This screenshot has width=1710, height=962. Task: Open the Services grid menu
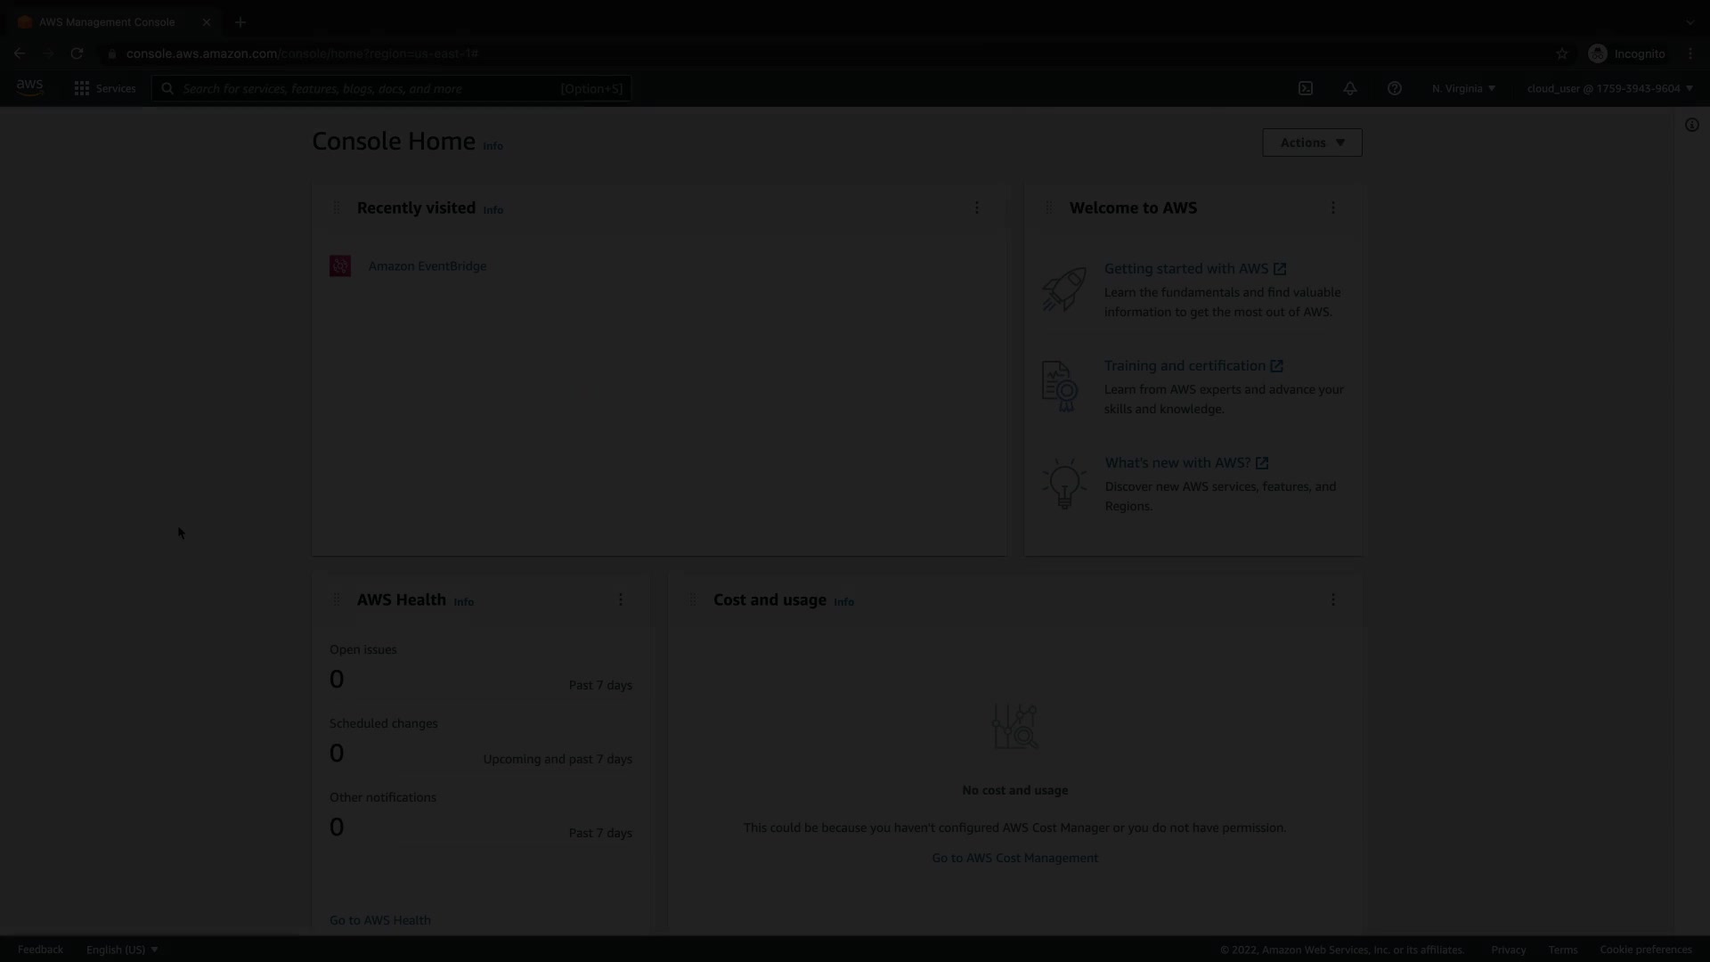(x=105, y=88)
